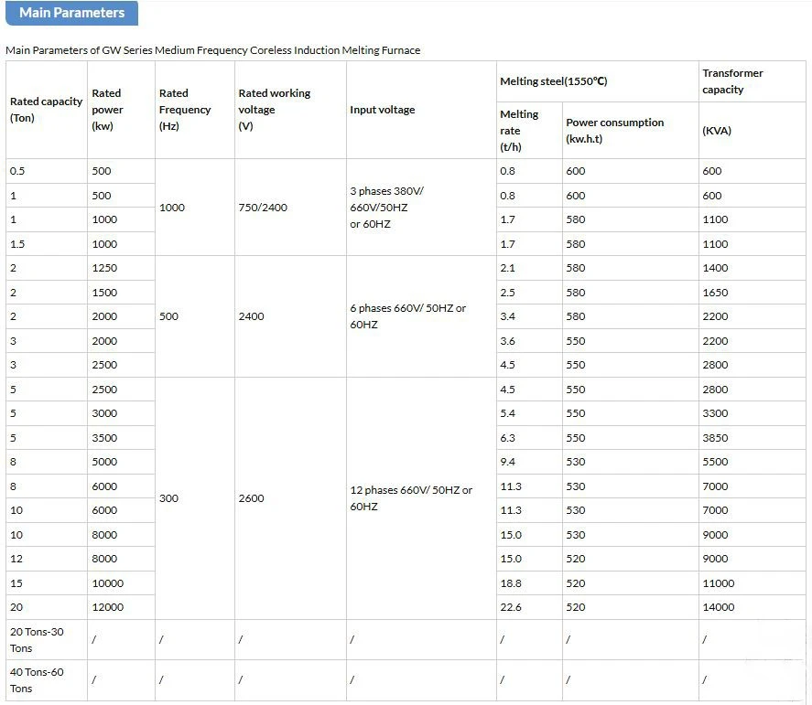Click the Rated working voltage (V) header

tap(290, 110)
